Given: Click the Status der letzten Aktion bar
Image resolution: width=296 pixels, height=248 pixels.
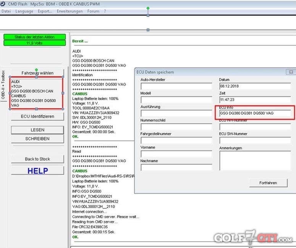Looking at the screenshot, I should (x=34, y=37).
